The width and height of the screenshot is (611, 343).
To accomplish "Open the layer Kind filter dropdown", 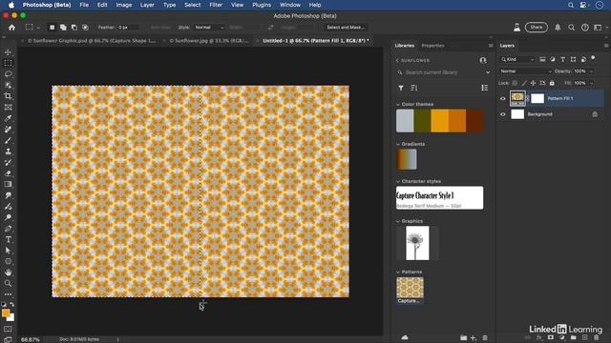I will (x=517, y=59).
